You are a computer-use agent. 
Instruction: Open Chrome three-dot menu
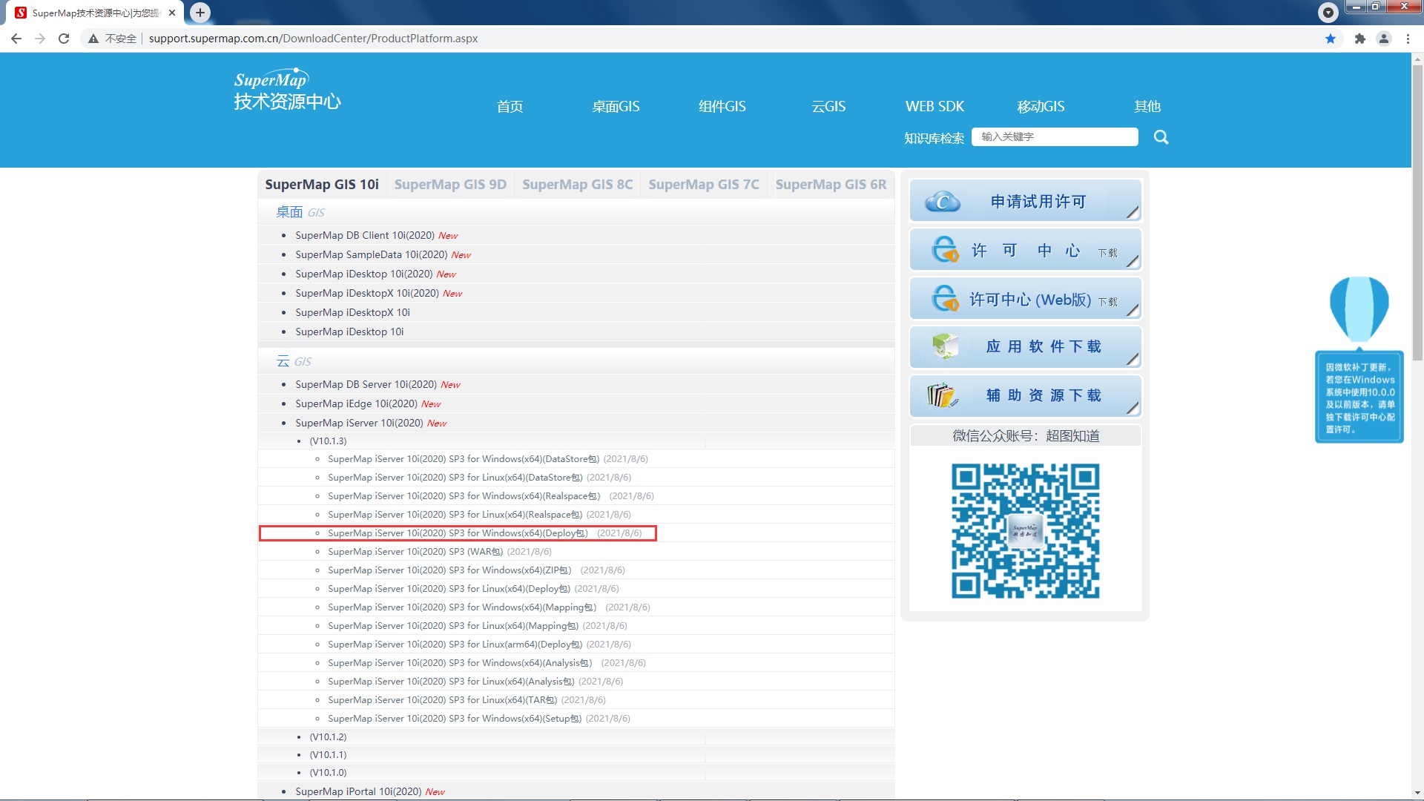coord(1408,39)
